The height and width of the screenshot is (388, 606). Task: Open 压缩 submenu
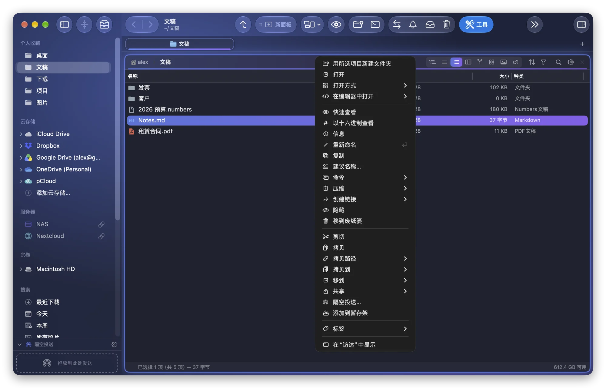coord(365,188)
